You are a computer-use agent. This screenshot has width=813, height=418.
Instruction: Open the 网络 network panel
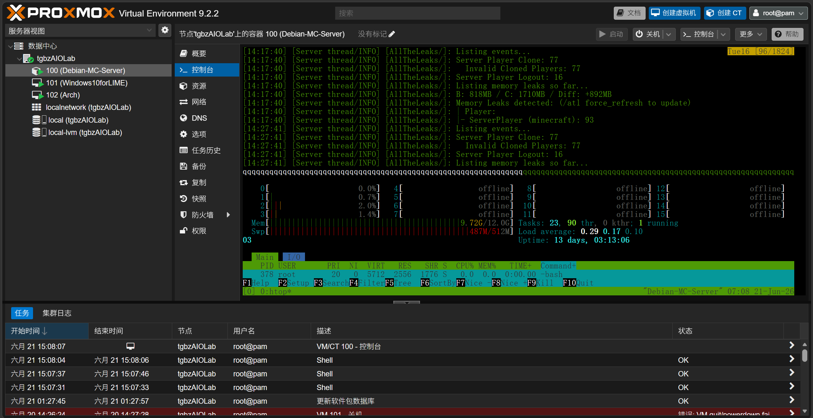207,102
